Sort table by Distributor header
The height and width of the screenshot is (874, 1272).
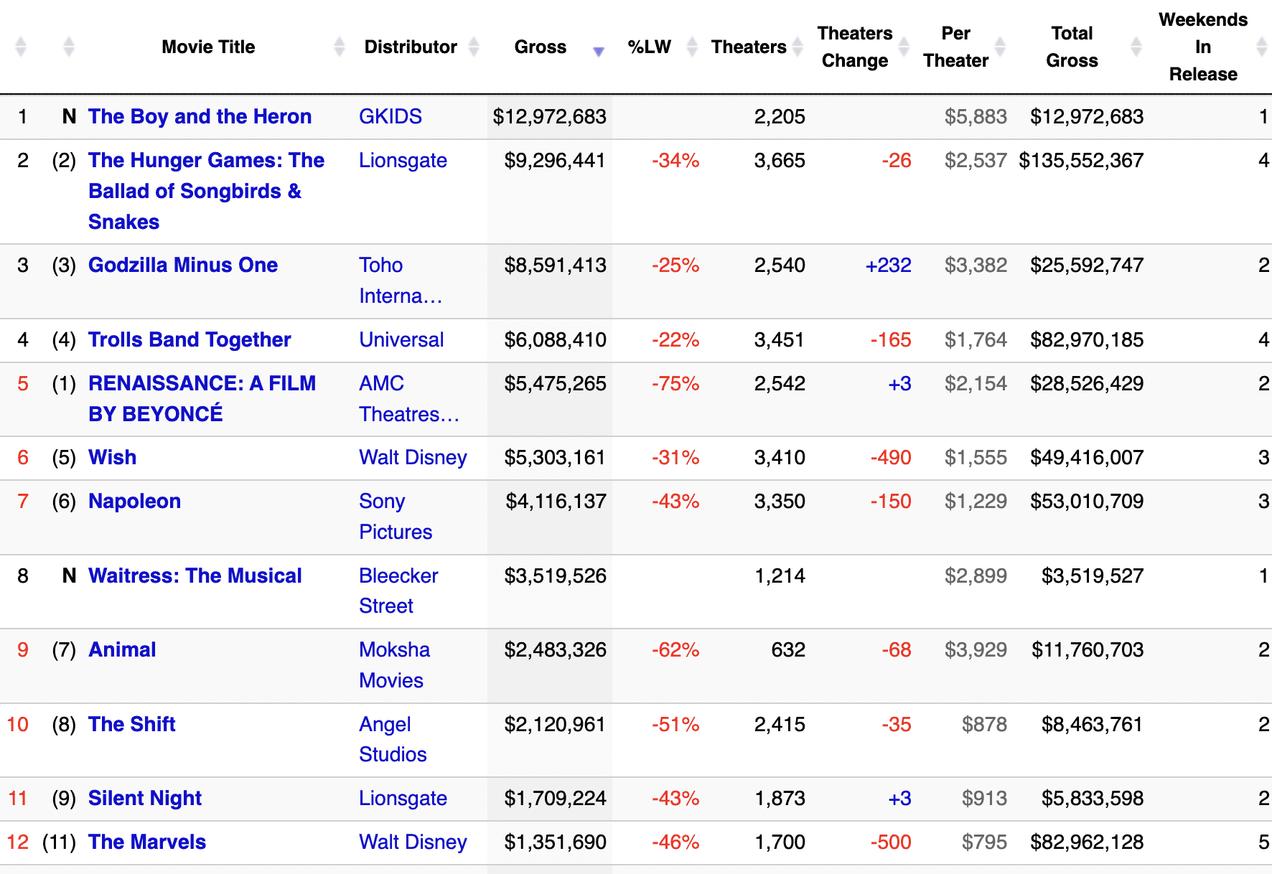(411, 47)
